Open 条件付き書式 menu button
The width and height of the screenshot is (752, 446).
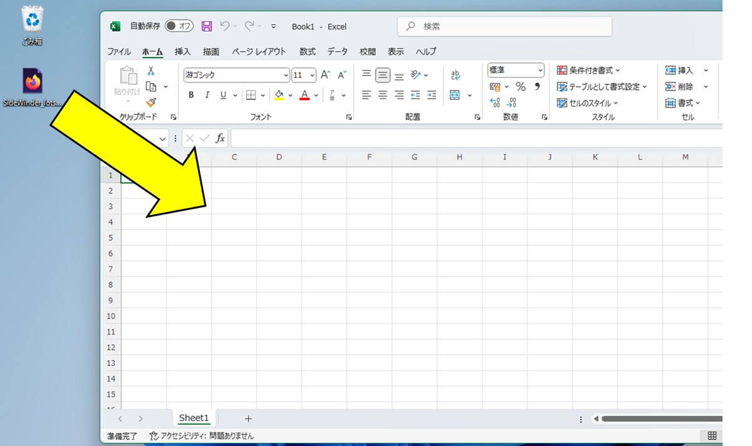(x=588, y=71)
